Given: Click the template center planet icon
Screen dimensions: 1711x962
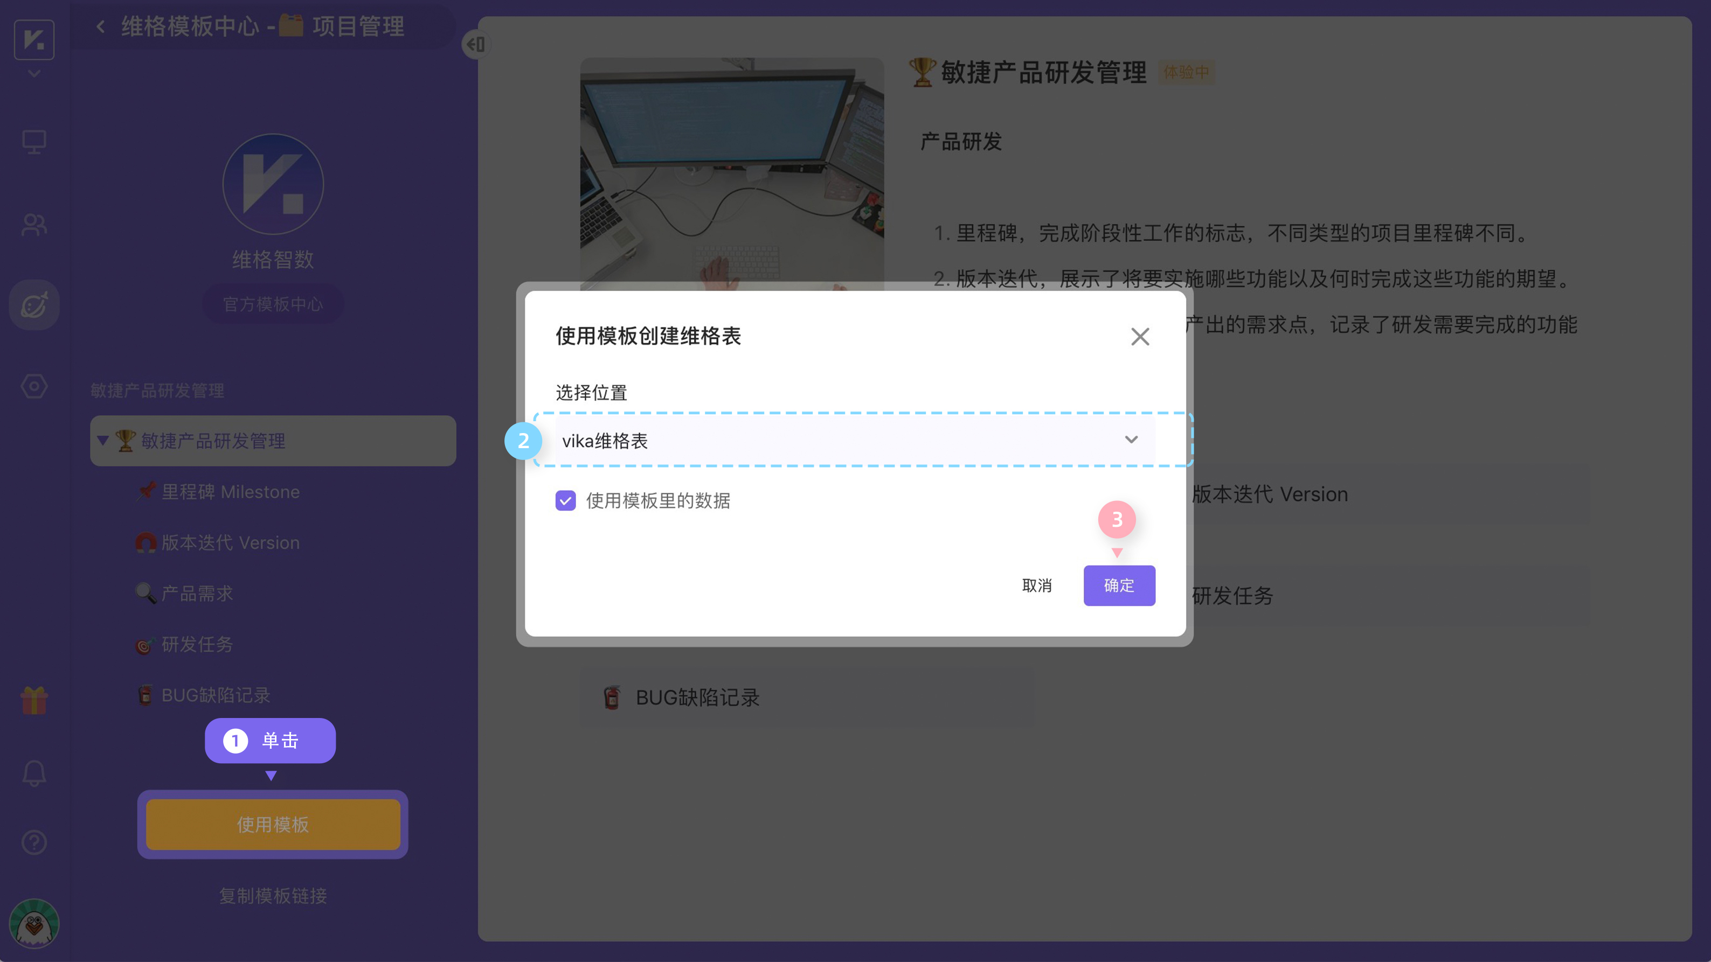Looking at the screenshot, I should [34, 305].
